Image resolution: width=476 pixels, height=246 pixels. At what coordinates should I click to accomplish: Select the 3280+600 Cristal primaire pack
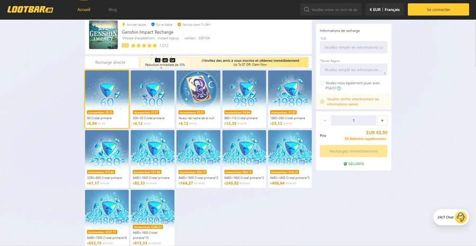[107, 159]
